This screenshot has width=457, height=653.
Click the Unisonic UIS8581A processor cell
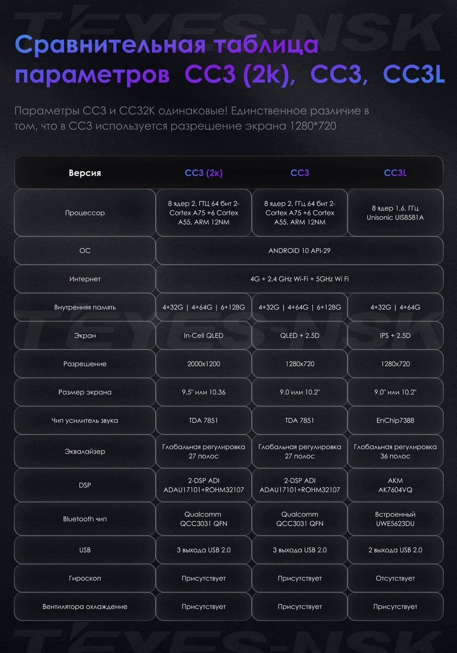pos(395,213)
